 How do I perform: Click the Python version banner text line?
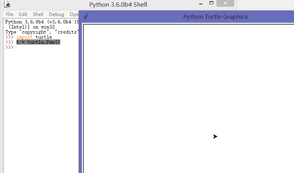42,22
